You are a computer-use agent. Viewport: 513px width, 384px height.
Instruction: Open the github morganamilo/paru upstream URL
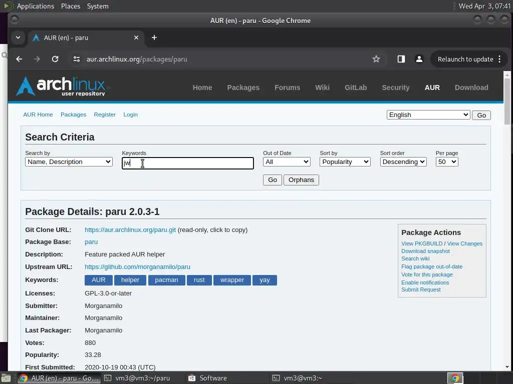[x=137, y=267]
